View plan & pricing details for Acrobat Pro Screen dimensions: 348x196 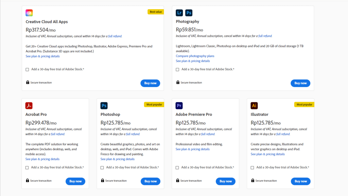click(42, 159)
